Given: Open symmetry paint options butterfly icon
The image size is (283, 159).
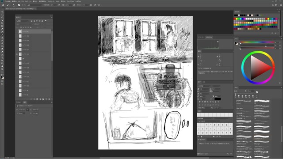Looking at the screenshot, I should pos(99,5).
